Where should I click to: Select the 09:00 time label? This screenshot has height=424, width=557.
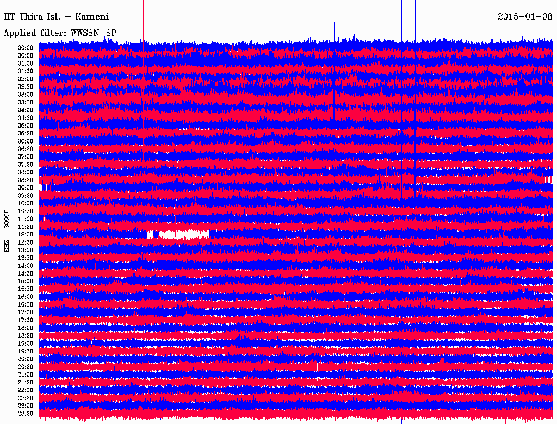[26, 188]
